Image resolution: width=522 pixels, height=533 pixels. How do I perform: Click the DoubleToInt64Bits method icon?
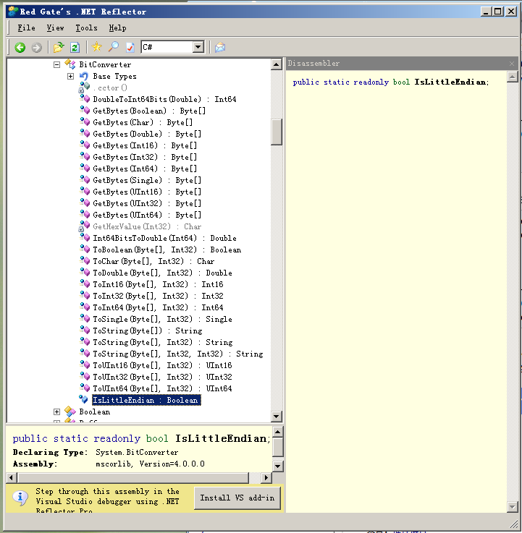click(85, 99)
